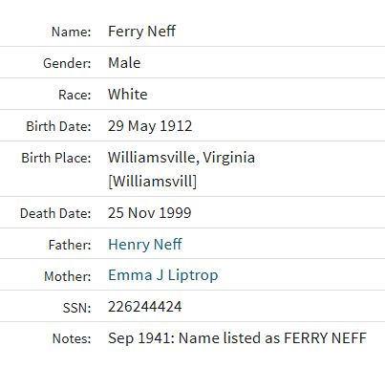Click the Death Date field label
This screenshot has width=385, height=368.
(55, 213)
